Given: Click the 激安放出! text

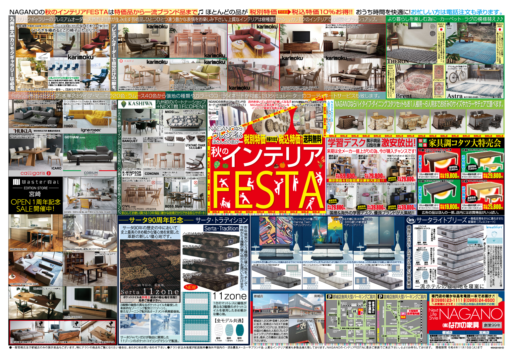Looking at the screenshot, I should coord(398,143).
